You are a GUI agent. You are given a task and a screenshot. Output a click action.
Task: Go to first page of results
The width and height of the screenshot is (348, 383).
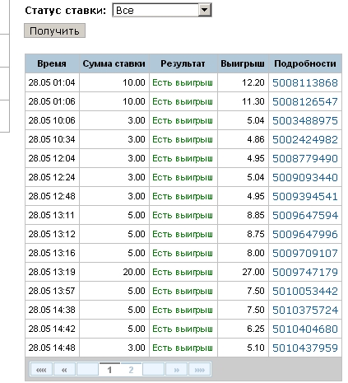click(41, 370)
